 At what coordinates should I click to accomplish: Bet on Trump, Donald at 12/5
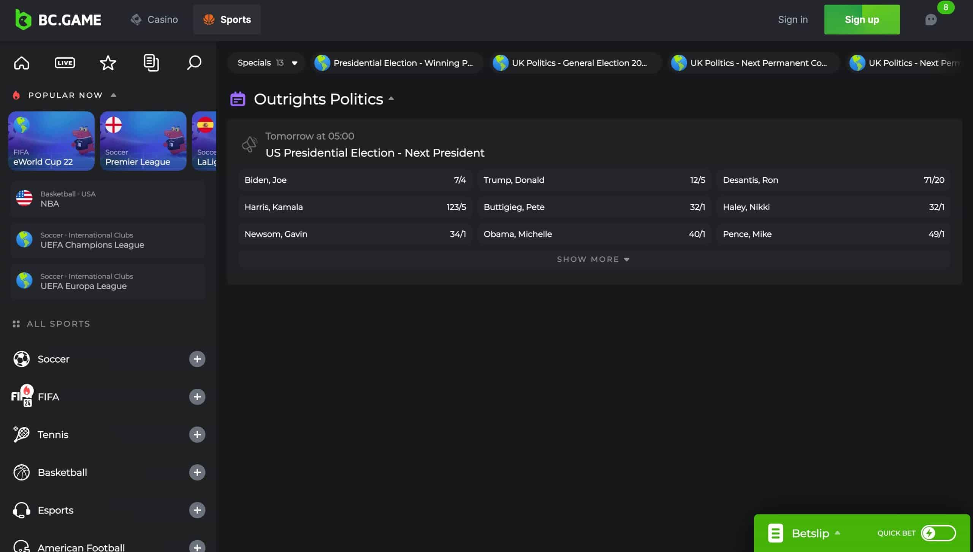pos(594,180)
